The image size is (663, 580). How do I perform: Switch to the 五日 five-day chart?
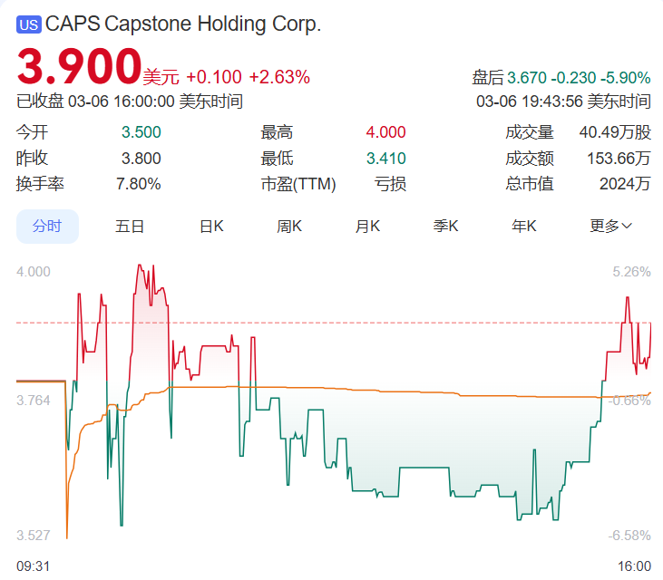(130, 227)
